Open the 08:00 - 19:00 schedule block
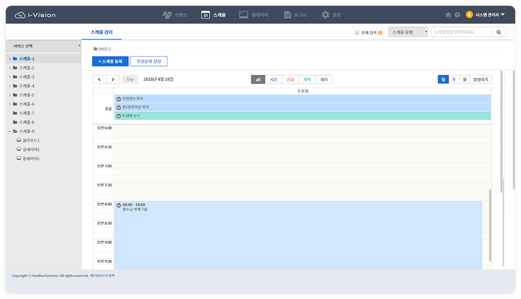The image size is (521, 299). click(298, 235)
